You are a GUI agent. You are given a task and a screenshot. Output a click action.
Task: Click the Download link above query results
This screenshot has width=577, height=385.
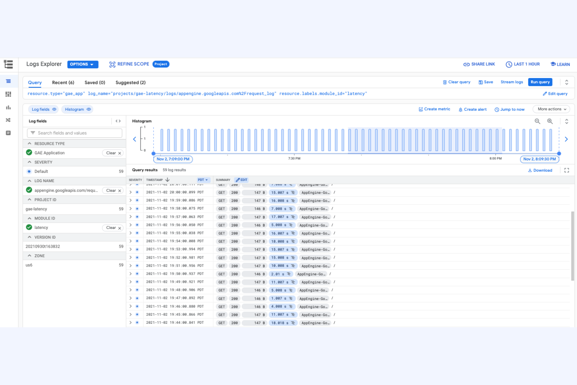[540, 170]
